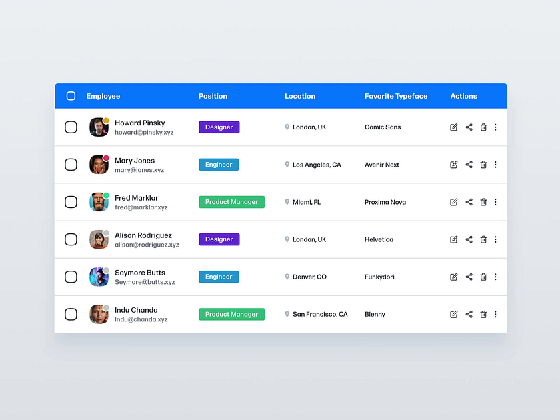The height and width of the screenshot is (420, 560).
Task: Click the edit icon in Howard Pinsky's row
Action: tap(454, 127)
